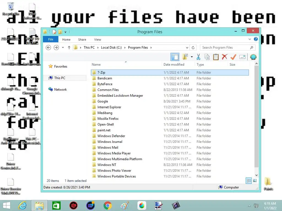Image resolution: width=282 pixels, height=211 pixels.
Task: Go Forward in Explorer navigation
Action: pos(56,48)
